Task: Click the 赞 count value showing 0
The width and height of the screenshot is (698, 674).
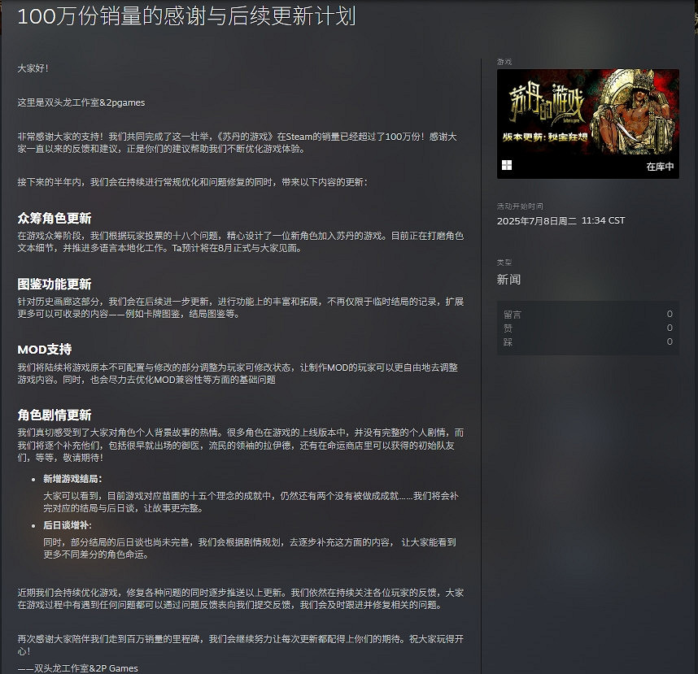Action: [x=669, y=328]
